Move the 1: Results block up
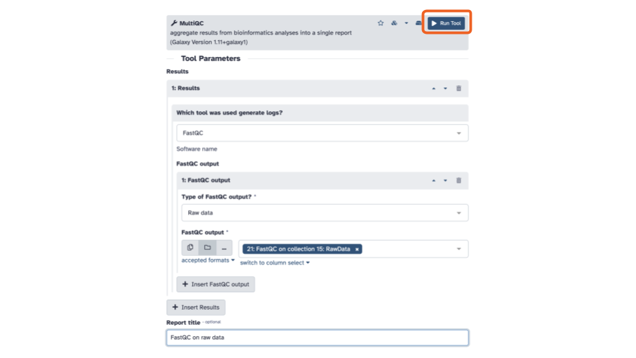The image size is (636, 358). point(433,88)
